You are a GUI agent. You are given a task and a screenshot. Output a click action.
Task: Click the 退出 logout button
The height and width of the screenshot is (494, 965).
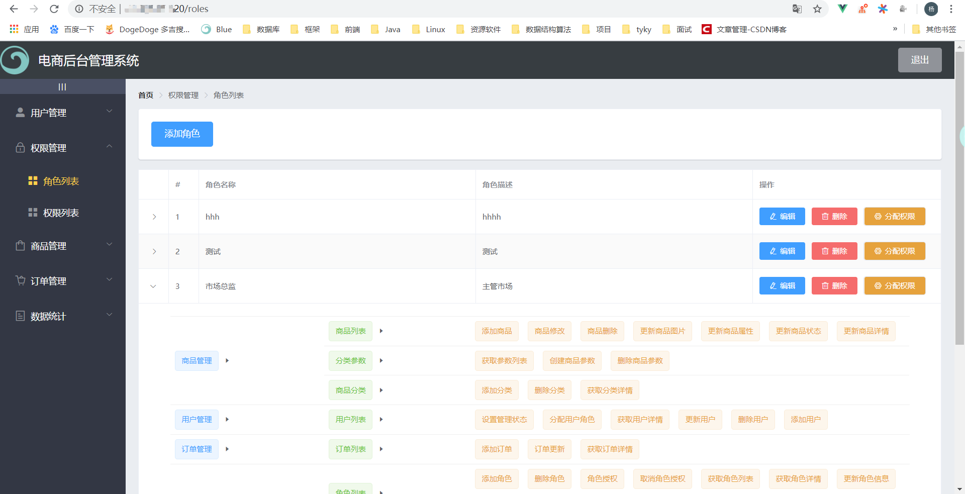[x=920, y=60]
